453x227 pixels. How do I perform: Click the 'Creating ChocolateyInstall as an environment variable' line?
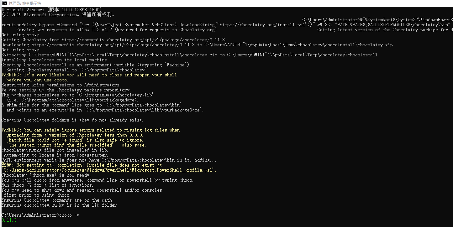pos(95,65)
